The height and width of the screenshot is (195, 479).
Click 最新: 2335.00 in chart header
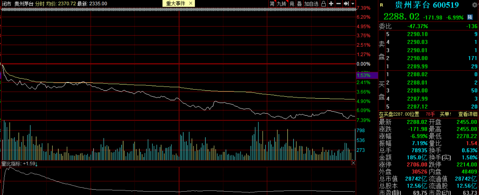[x=92, y=3]
